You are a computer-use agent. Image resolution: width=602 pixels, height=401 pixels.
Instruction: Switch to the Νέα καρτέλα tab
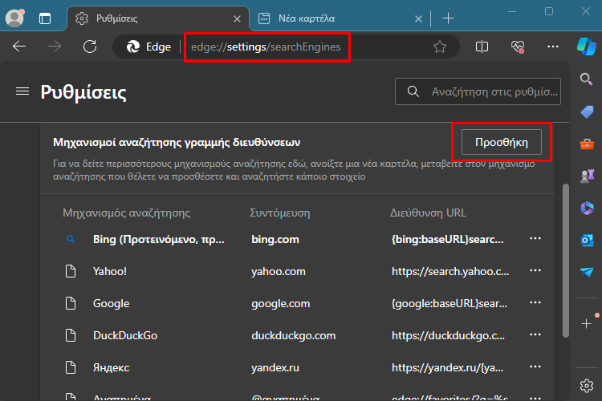pyautogui.click(x=340, y=18)
